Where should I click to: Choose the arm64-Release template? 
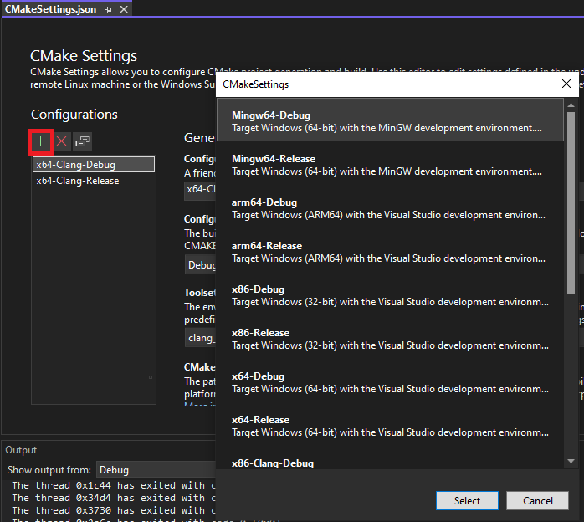click(390, 252)
